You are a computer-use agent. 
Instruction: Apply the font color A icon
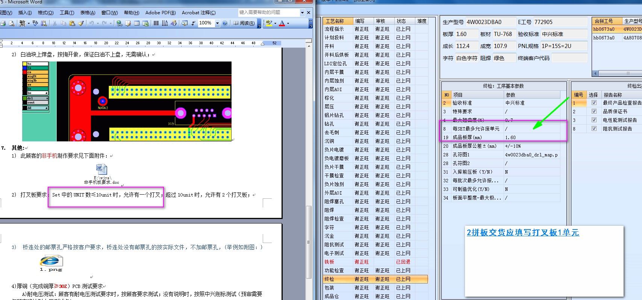[x=282, y=23]
